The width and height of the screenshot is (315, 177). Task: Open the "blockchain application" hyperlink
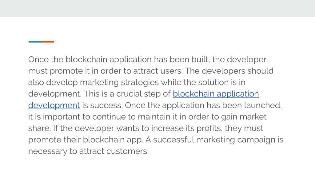tap(216, 94)
